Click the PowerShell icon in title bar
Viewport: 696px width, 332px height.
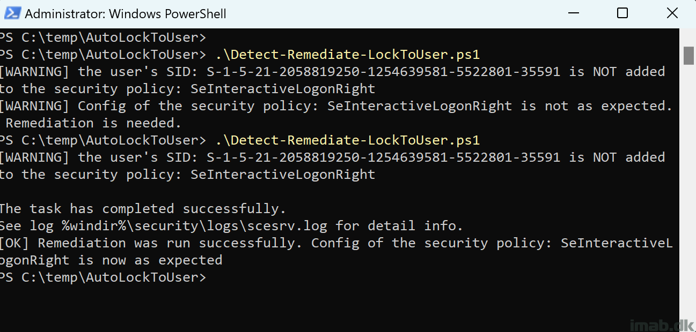click(x=13, y=13)
